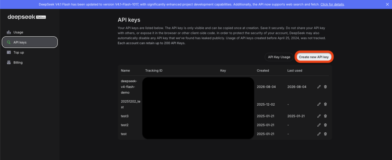Click the 2026-08-04 created date

click(x=266, y=87)
